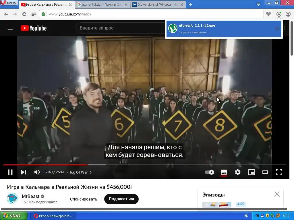Go forward to next page
This screenshot has height=220, width=294.
pos(15,14)
